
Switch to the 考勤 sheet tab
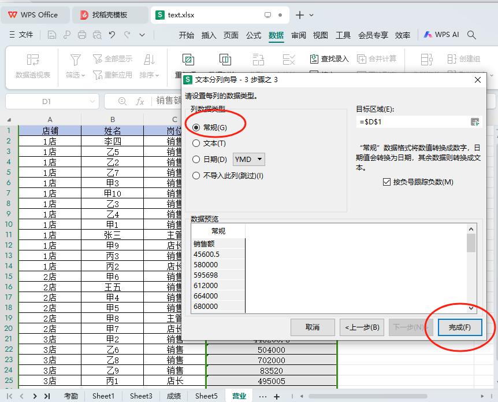coord(71,396)
